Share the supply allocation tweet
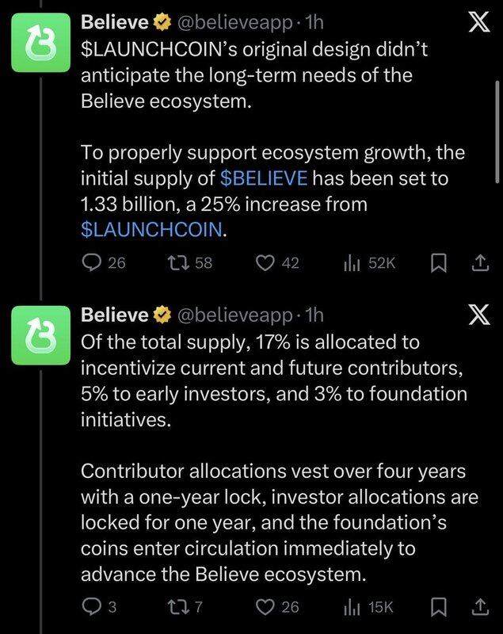 coord(478,607)
